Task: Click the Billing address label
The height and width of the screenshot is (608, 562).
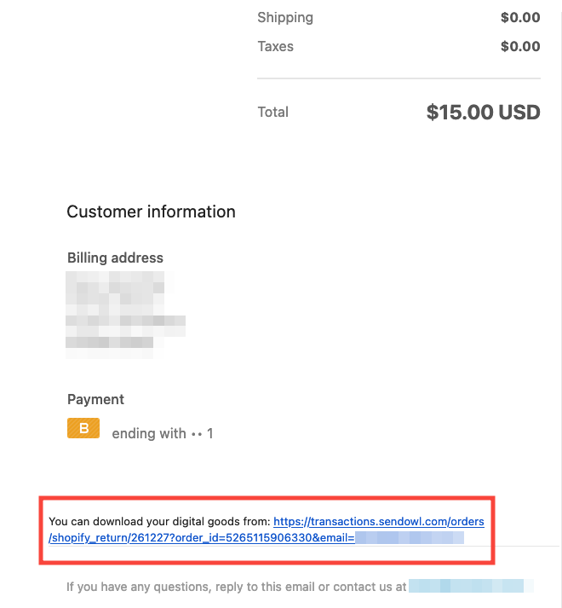Action: pyautogui.click(x=115, y=258)
